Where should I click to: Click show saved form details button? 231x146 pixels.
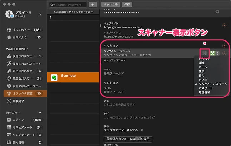click(128, 139)
